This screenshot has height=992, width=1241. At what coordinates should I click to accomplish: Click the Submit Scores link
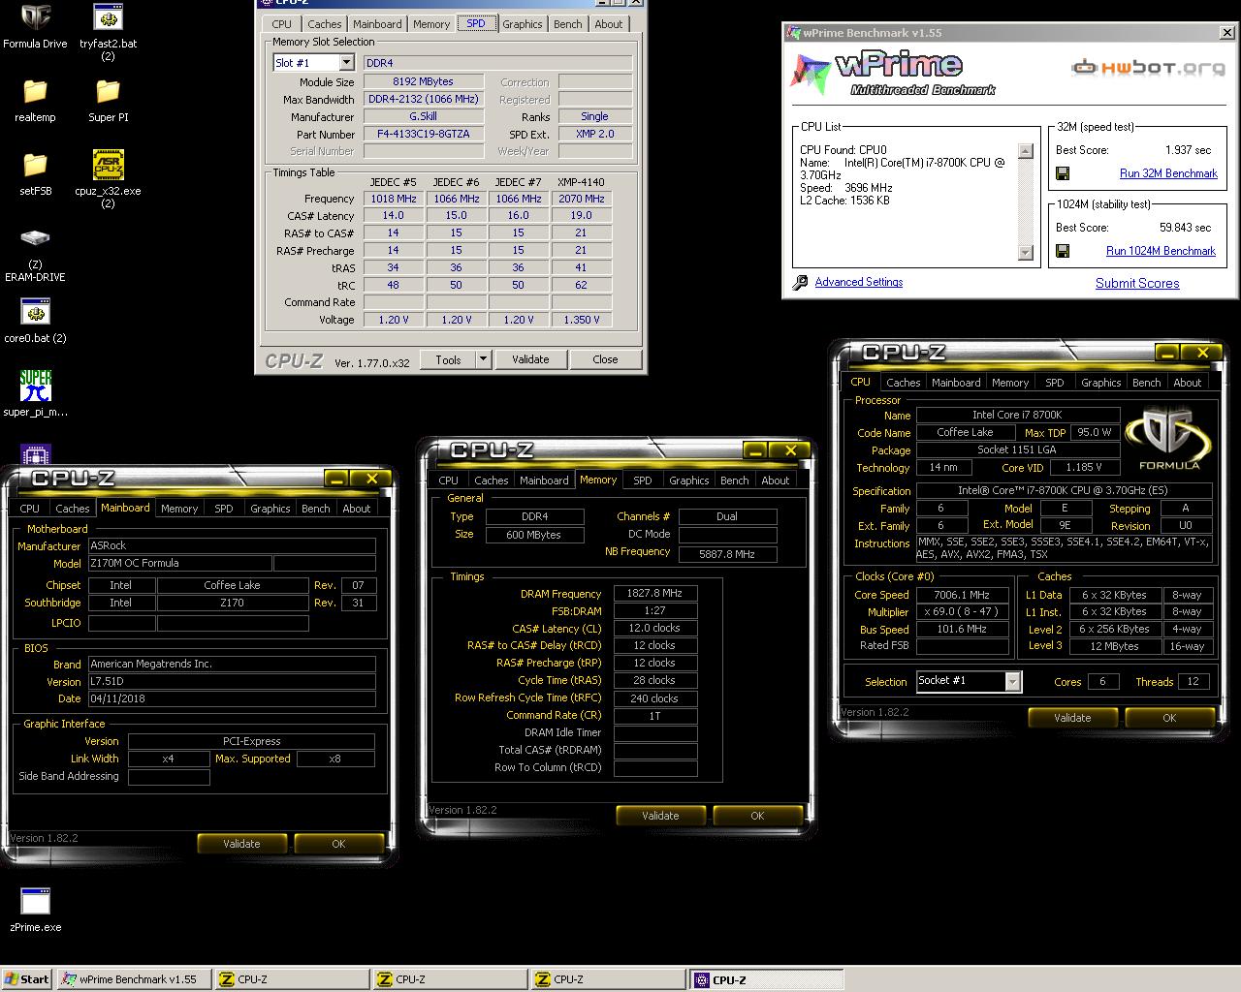(1137, 283)
